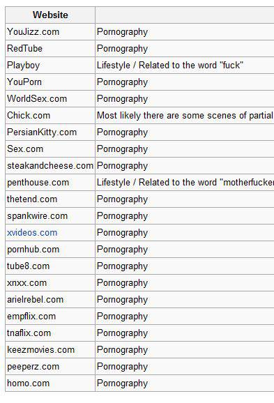The height and width of the screenshot is (403, 274).
Task: Click the Website column header
Action: 50,15
